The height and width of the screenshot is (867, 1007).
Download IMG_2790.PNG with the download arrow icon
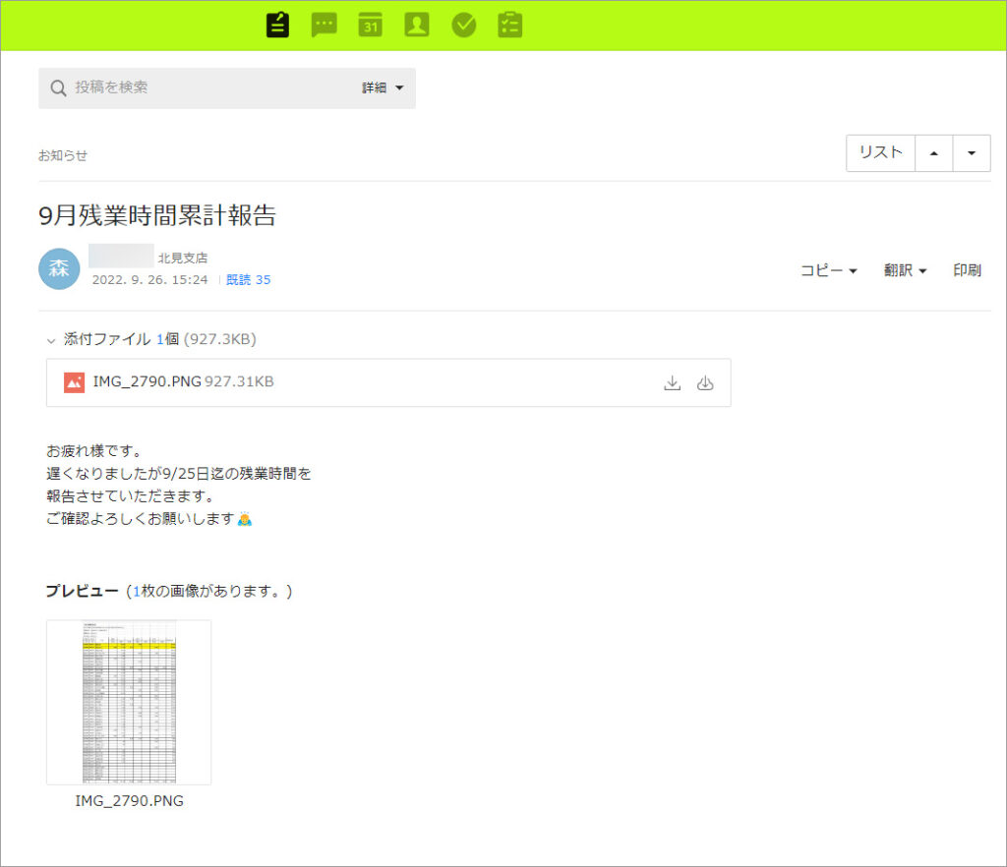(x=673, y=382)
